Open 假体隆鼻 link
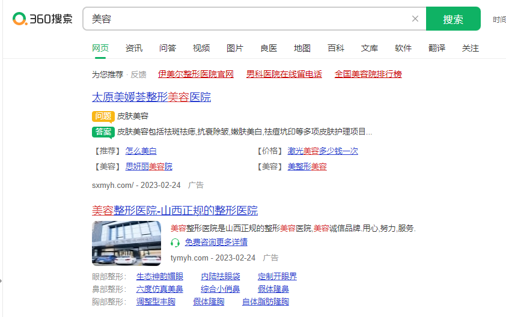Image resolution: width=506 pixels, height=317 pixels. (273, 289)
